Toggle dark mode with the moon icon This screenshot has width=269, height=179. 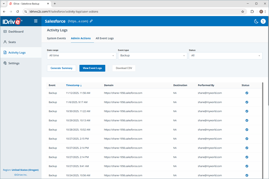coord(256,21)
